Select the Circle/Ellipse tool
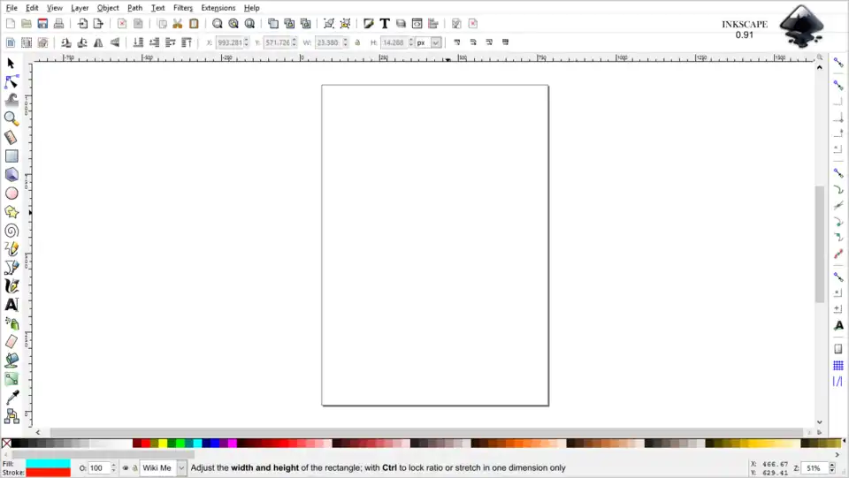 pyautogui.click(x=11, y=193)
